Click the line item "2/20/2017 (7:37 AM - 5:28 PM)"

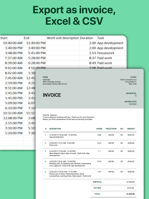click(x=62, y=143)
